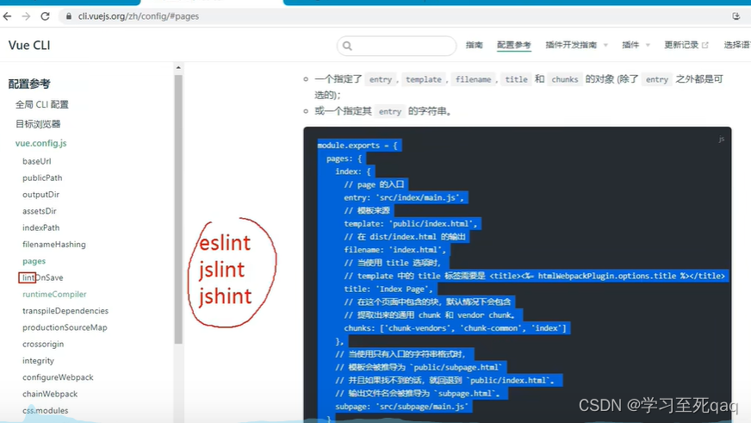Viewport: 751px width, 423px height.
Task: Click the inline 'filename' code tag
Action: 473,79
